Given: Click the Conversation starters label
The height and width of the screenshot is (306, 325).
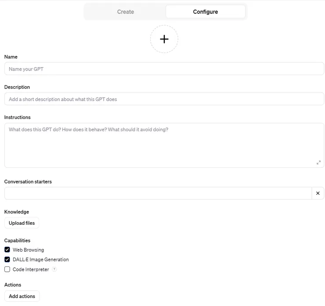Looking at the screenshot, I should pos(28,182).
